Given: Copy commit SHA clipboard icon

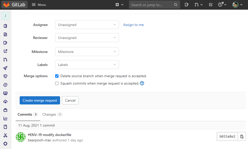Looking at the screenshot, I should [242, 136].
